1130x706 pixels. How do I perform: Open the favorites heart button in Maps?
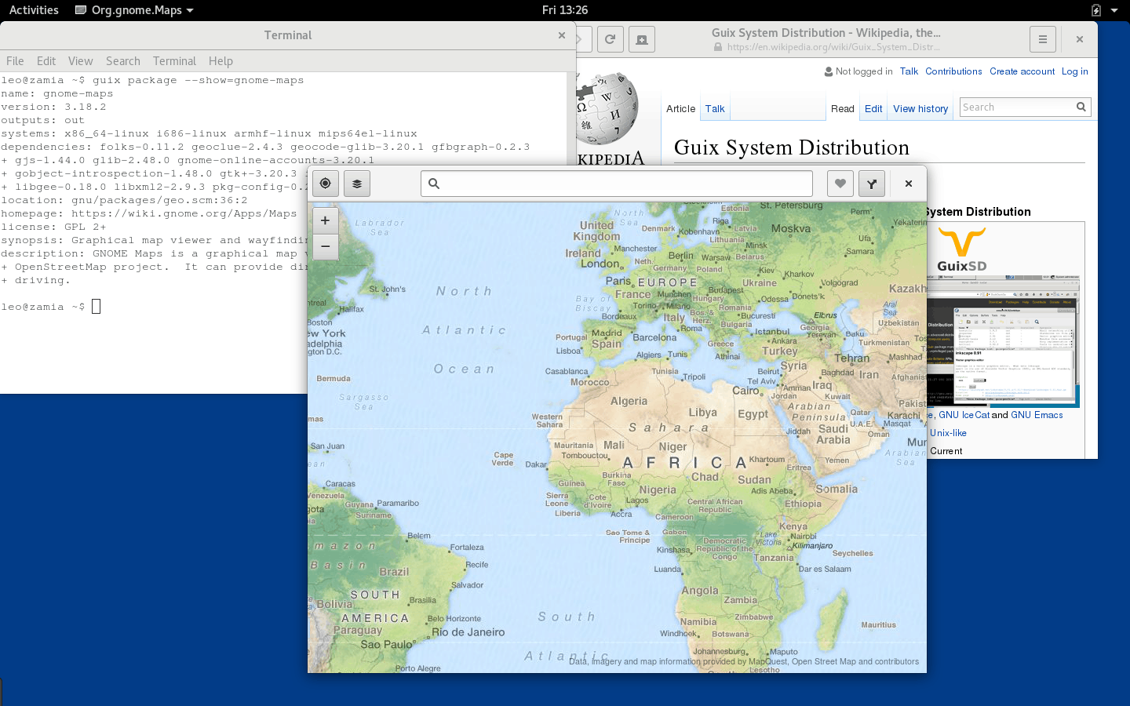tap(840, 184)
